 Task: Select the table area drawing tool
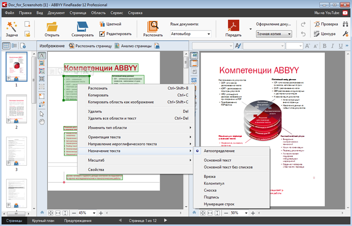(42, 79)
